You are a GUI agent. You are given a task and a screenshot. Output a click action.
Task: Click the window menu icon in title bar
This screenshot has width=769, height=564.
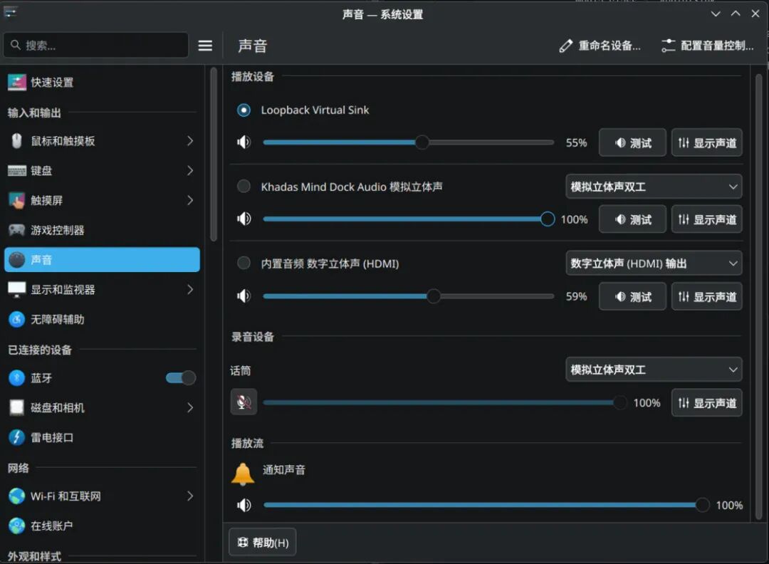(10, 12)
